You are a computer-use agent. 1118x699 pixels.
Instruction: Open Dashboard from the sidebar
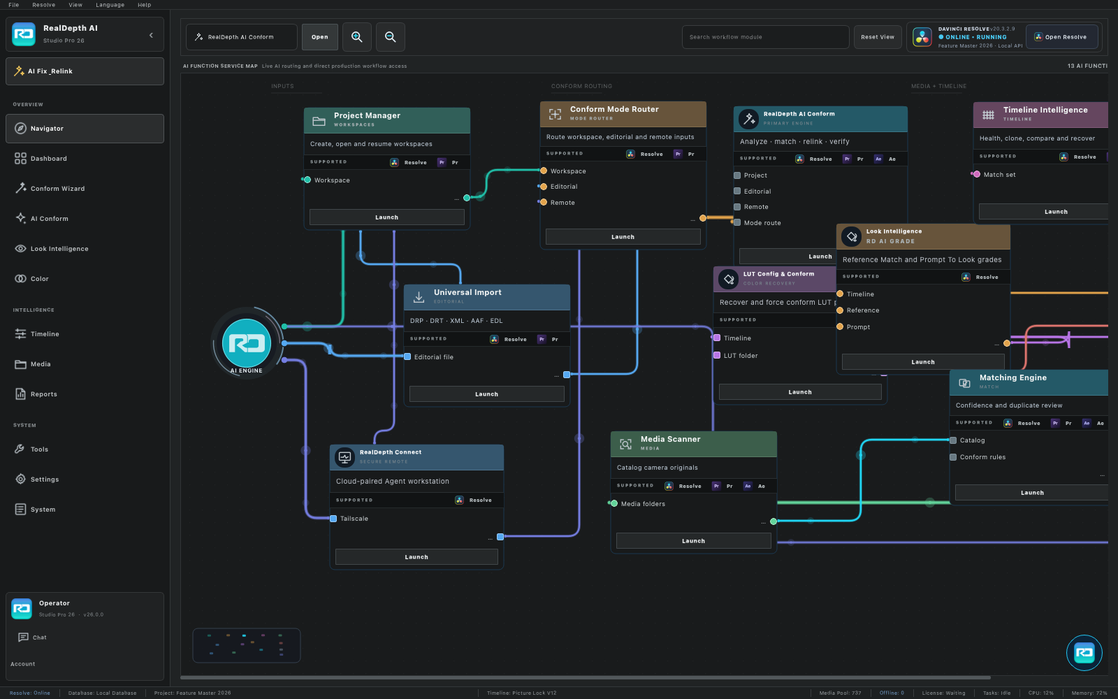85,159
